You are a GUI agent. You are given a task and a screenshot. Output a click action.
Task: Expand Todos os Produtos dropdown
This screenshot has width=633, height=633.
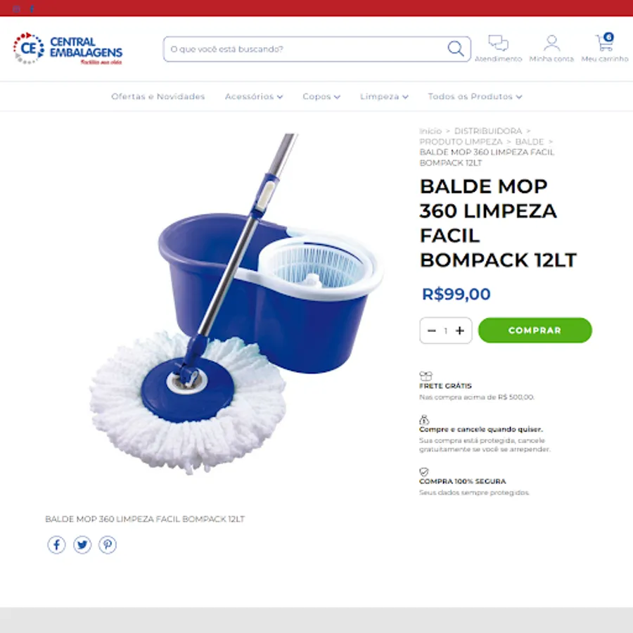pos(475,96)
